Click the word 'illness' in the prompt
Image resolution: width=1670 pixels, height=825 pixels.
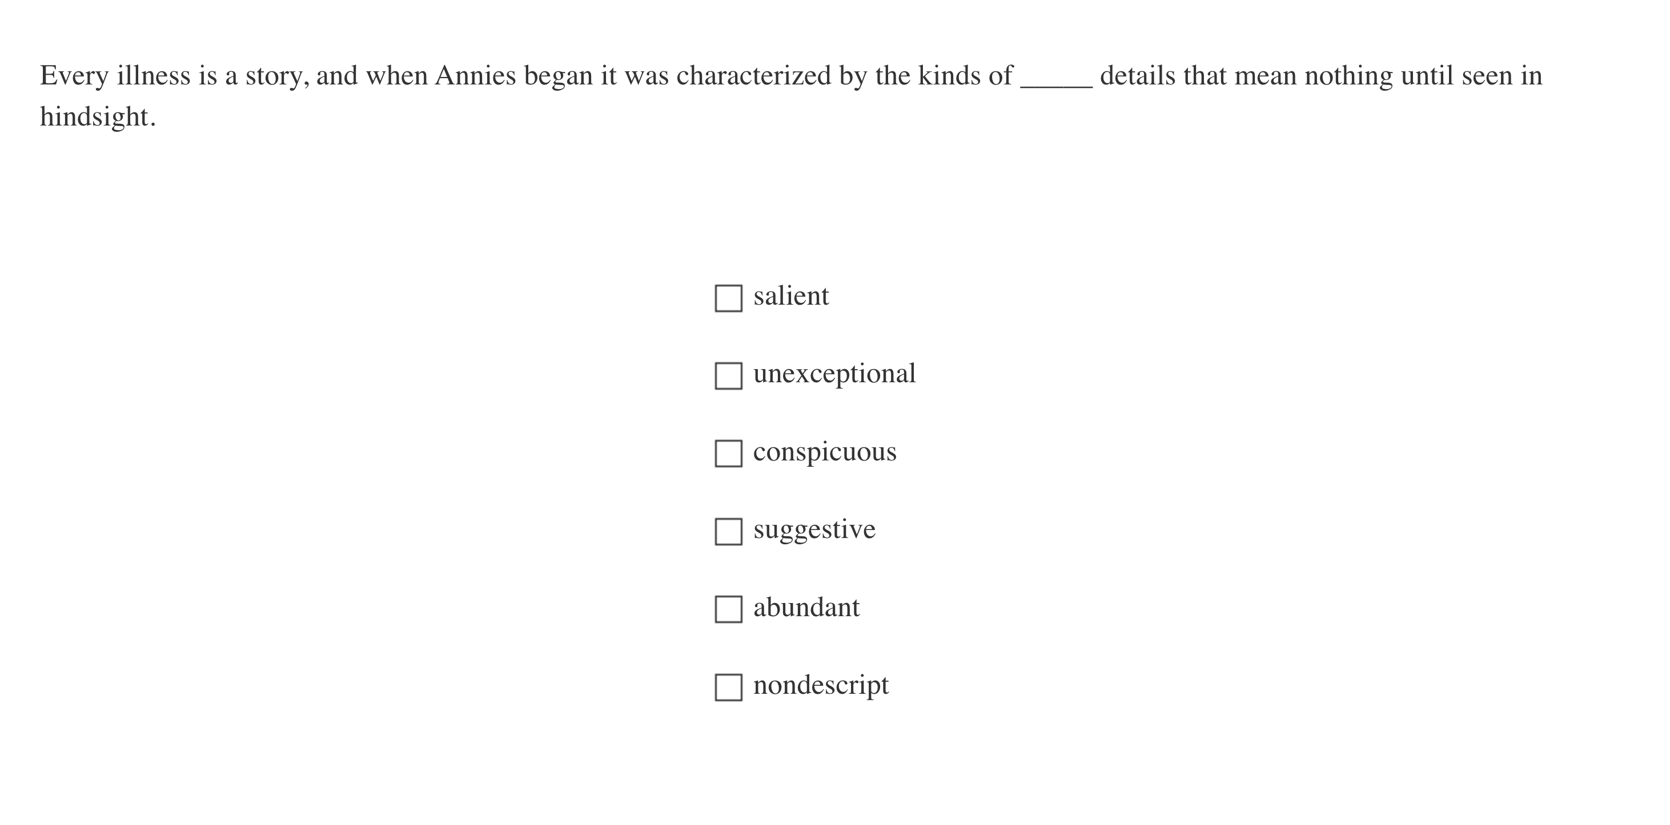(154, 76)
